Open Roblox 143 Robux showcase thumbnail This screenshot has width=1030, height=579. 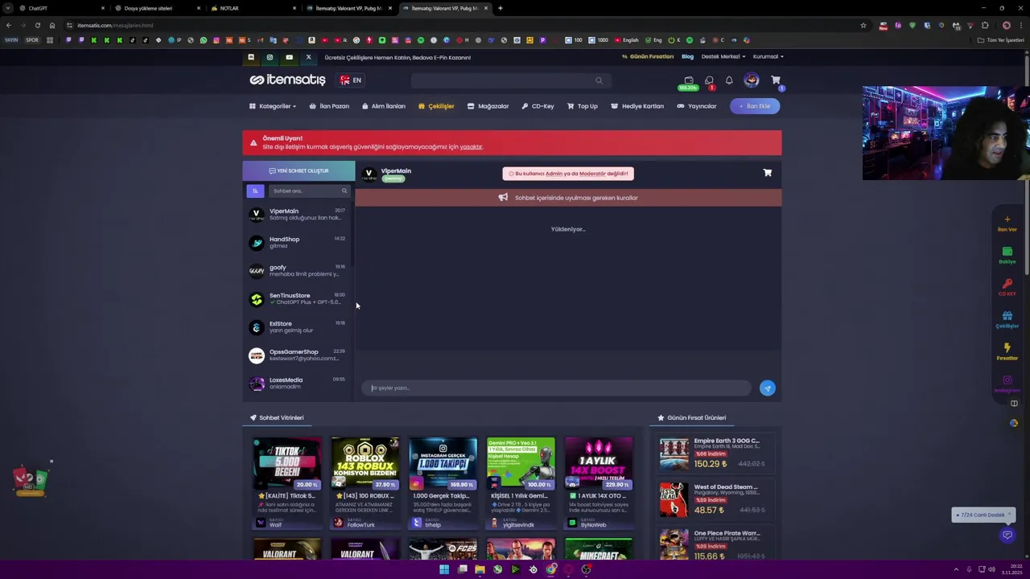pyautogui.click(x=365, y=463)
